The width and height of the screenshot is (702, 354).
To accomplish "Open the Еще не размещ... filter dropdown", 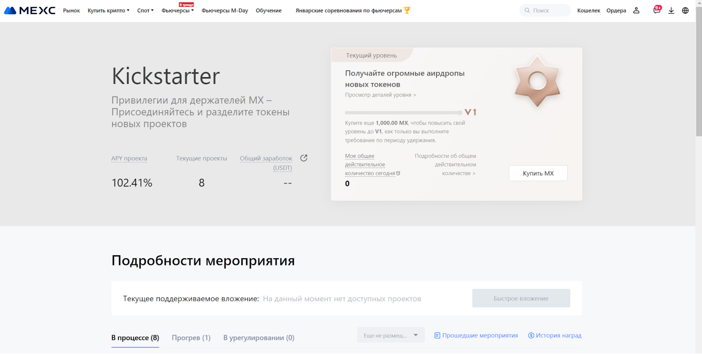I will (390, 336).
